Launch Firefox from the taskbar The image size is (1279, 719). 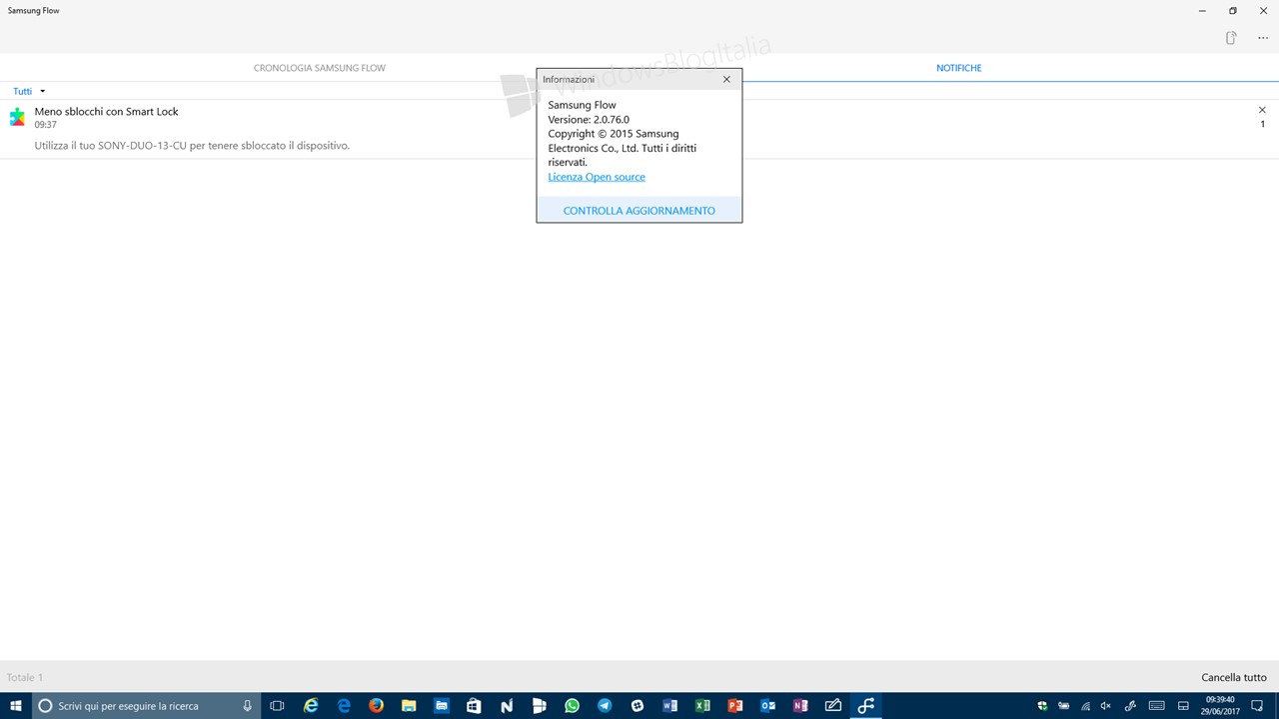pyautogui.click(x=376, y=706)
